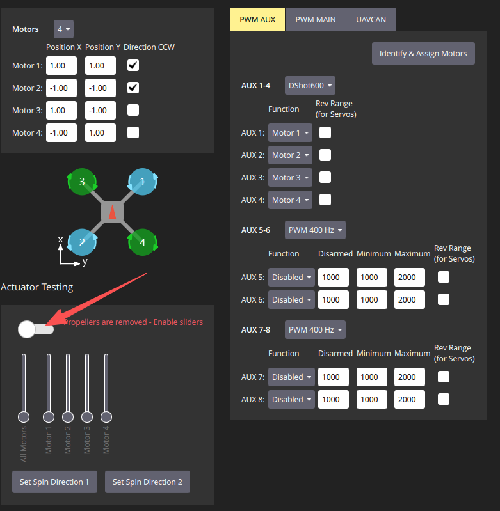Click Set Spin Direction 2 button
The image size is (500, 511).
coord(147,482)
